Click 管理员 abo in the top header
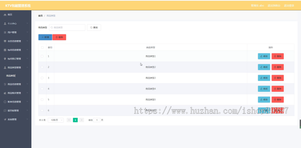The height and width of the screenshot is (148, 301). 257,6
